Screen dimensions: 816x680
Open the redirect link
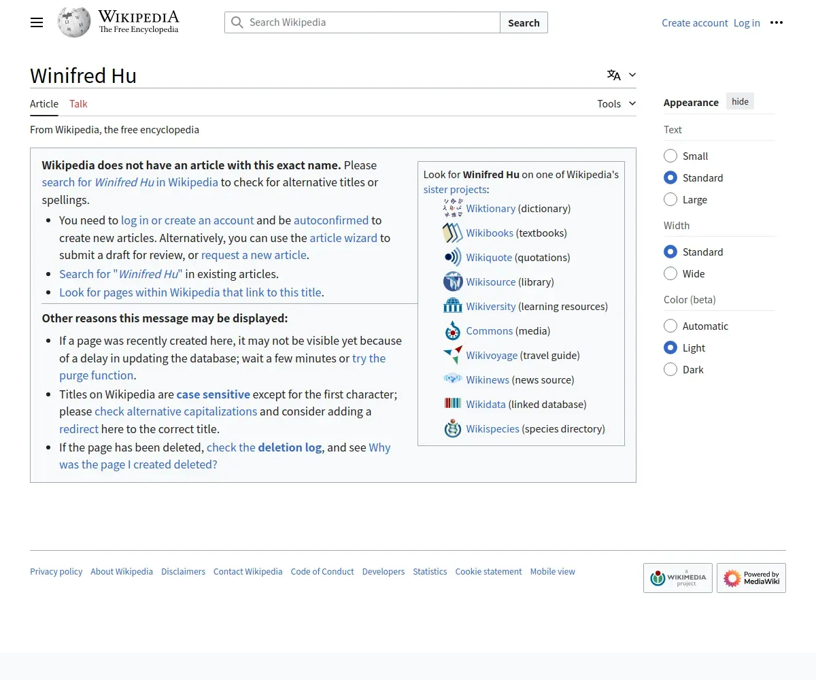click(x=79, y=429)
